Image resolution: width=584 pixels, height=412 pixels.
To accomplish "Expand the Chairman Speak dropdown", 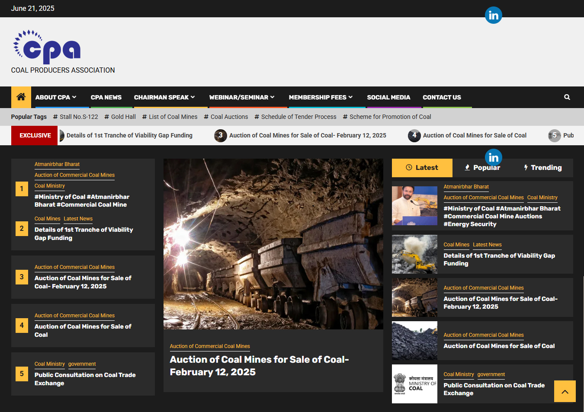I will [x=164, y=97].
